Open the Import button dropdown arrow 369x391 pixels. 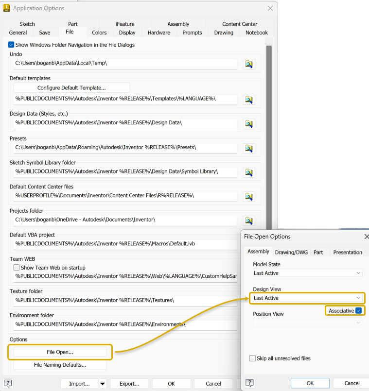click(x=103, y=384)
